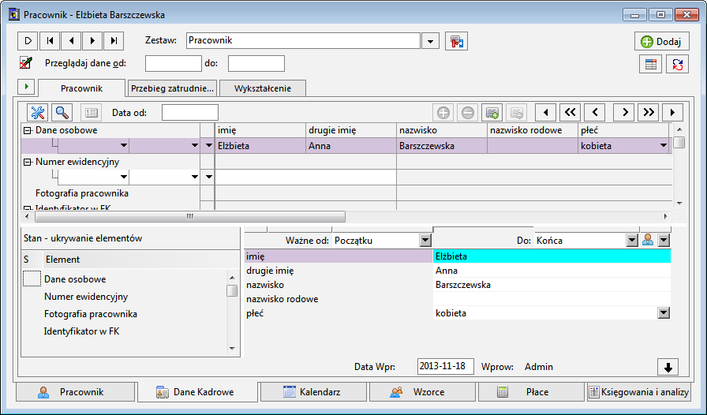Go to next employee record
This screenshot has height=415, width=707.
92,41
